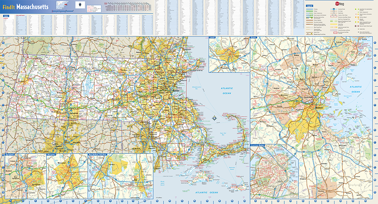Image resolution: width=378 pixels, height=204 pixels.
Task: Click the 'Westfield' label in Springfield inset
Action: pos(9,171)
